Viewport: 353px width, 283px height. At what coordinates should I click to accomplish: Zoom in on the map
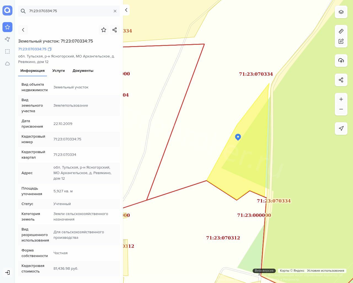pyautogui.click(x=341, y=99)
